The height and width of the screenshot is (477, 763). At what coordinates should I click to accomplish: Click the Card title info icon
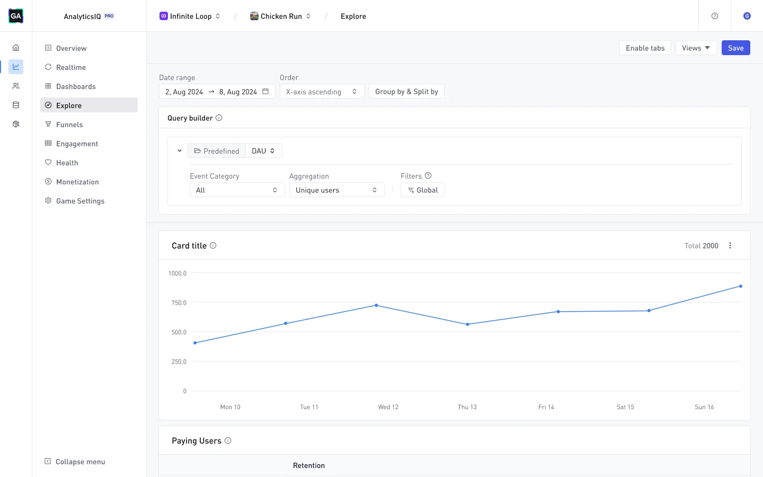(213, 245)
